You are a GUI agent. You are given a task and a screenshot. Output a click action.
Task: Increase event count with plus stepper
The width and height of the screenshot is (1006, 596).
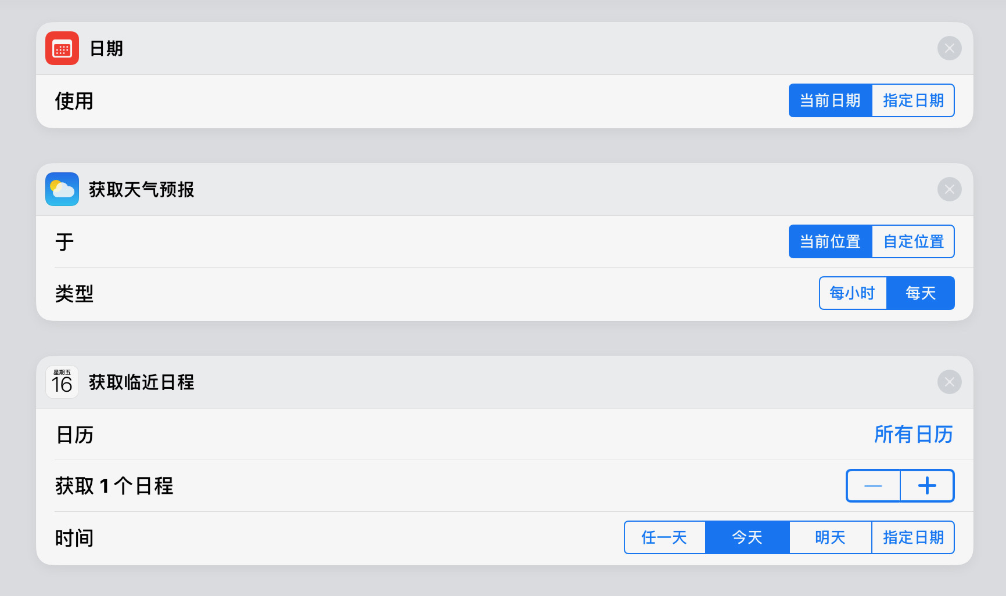[x=927, y=486]
